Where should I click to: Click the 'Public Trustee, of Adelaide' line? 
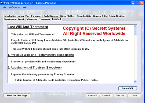click(57, 80)
